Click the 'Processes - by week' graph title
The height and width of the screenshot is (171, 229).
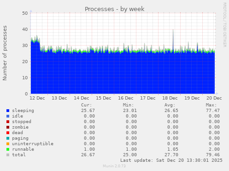tap(115, 9)
